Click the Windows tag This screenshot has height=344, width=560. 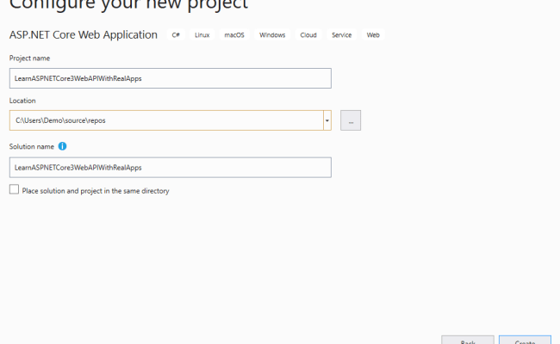[x=272, y=35]
